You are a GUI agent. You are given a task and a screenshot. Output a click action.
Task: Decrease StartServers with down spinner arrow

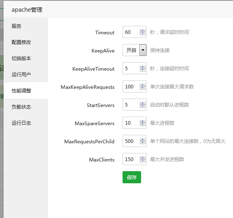tap(143, 106)
